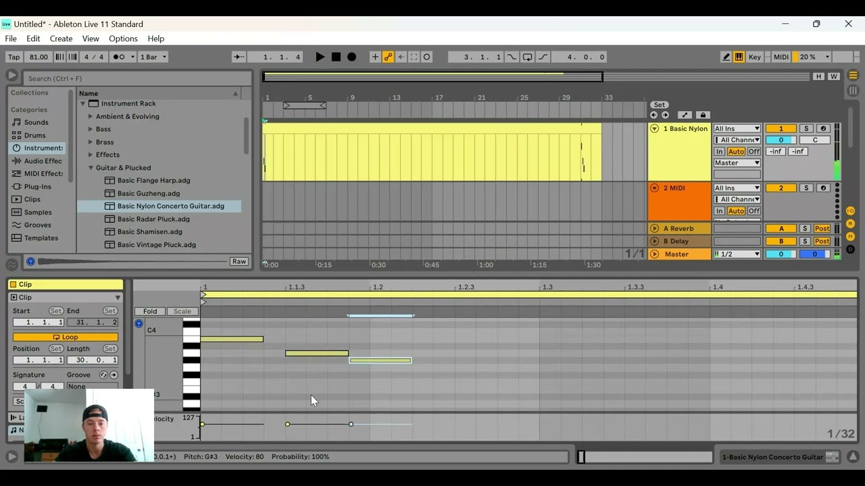Screen dimensions: 865x486
Task: Open the metronome settings dropdown arrow
Action: coord(132,57)
